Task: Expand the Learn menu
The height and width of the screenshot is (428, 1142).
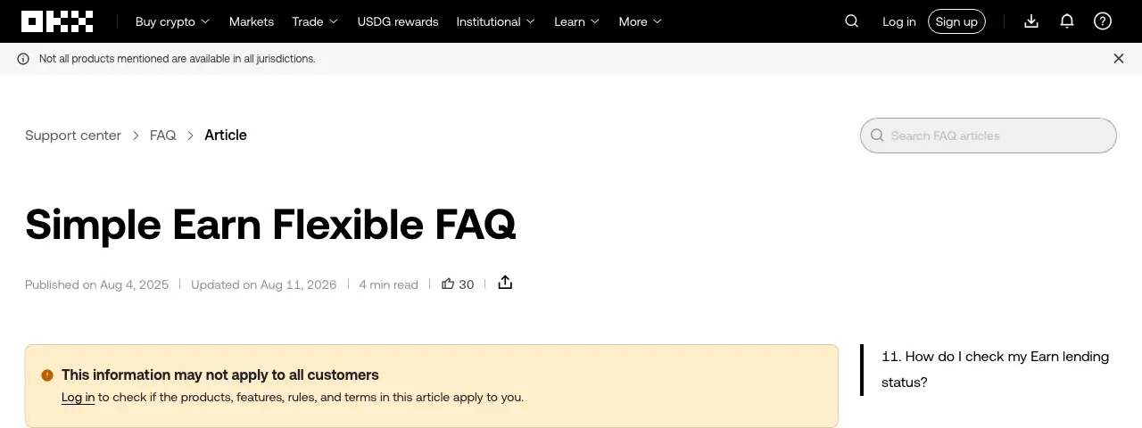Action: 577,21
